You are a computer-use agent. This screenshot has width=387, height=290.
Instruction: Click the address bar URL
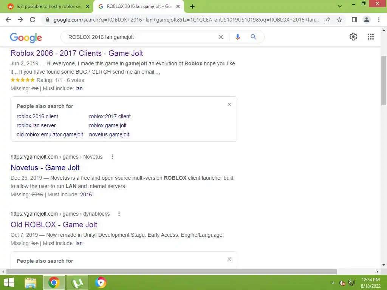pos(186,20)
